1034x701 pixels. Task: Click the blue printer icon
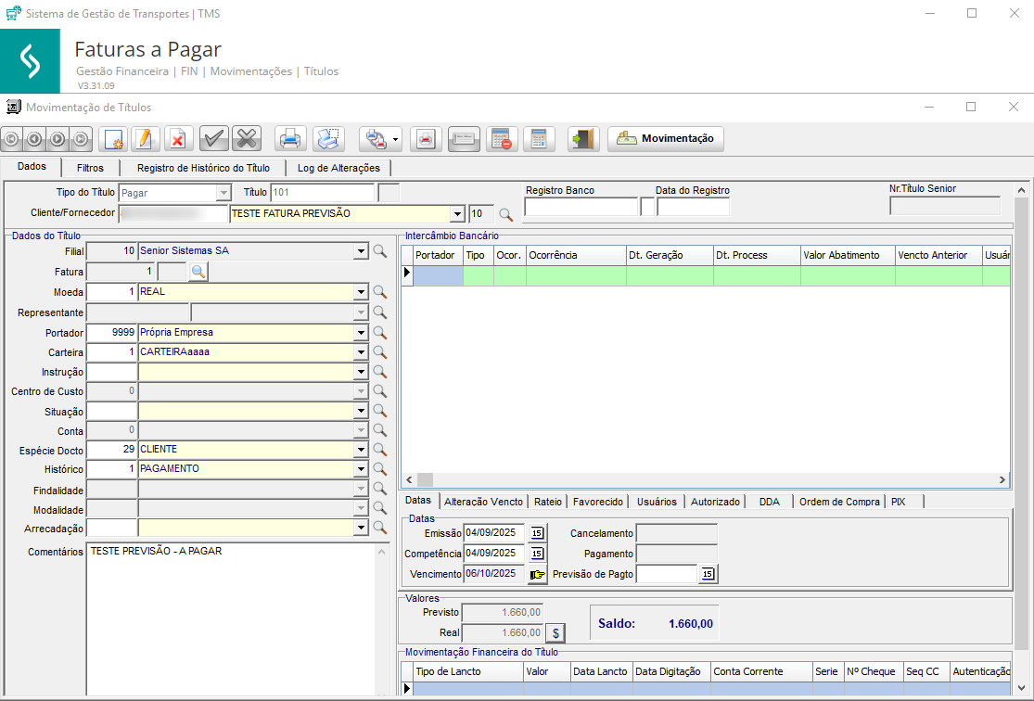point(290,139)
